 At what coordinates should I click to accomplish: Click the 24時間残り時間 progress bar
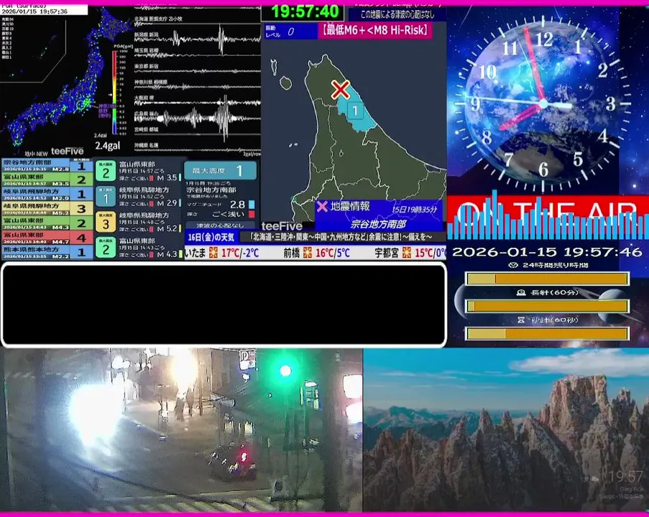pos(547,279)
